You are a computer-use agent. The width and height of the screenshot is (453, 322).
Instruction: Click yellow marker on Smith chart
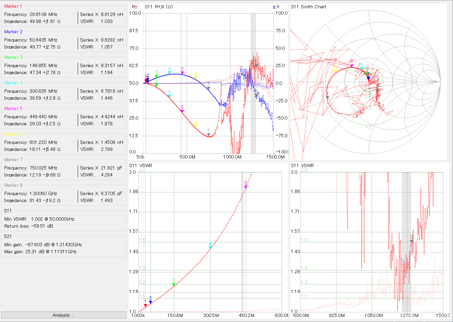pyautogui.click(x=335, y=71)
